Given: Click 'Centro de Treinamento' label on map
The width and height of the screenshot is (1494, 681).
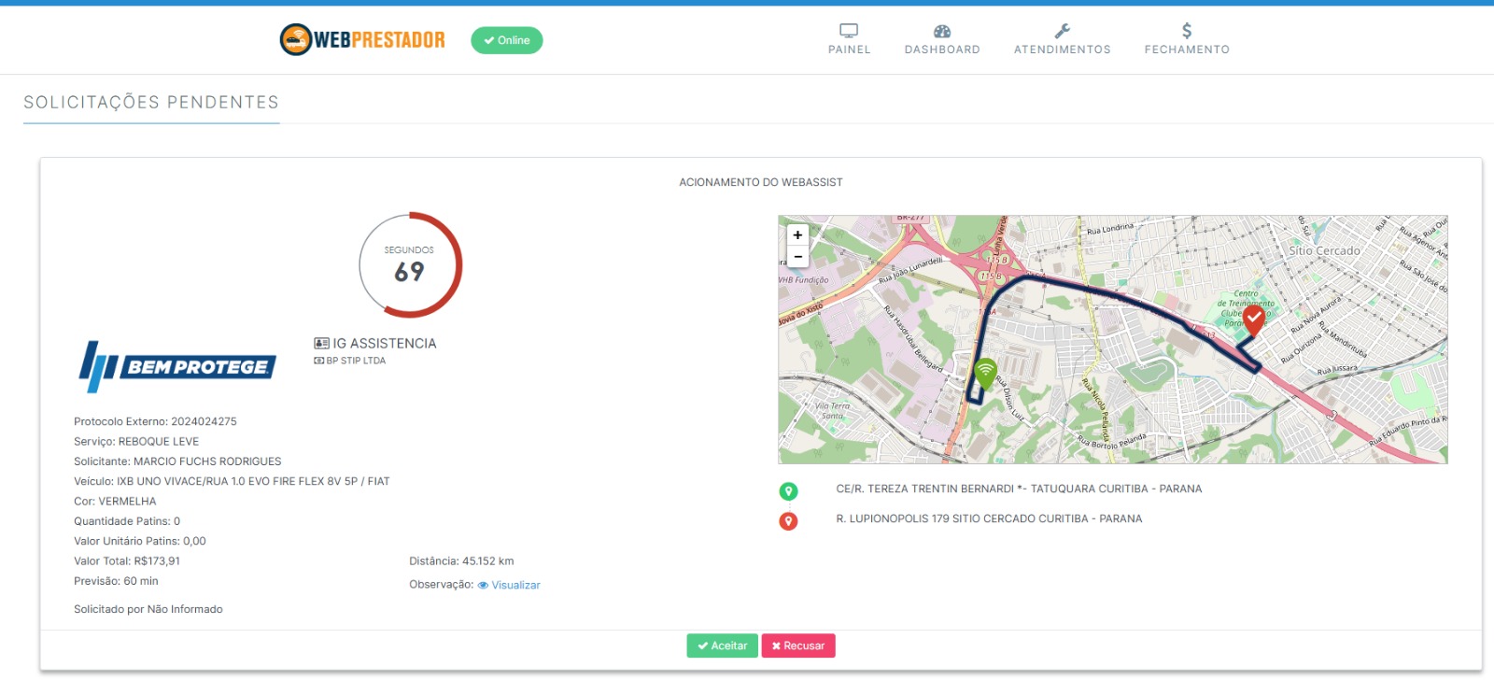Looking at the screenshot, I should pos(1246,299).
